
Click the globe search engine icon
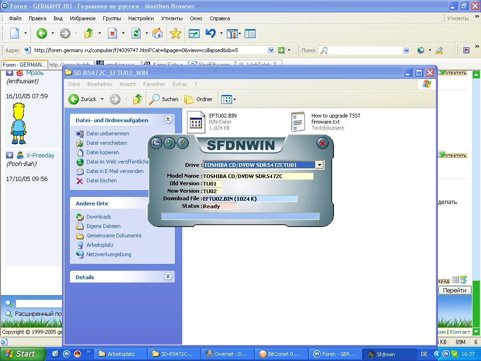[420, 50]
